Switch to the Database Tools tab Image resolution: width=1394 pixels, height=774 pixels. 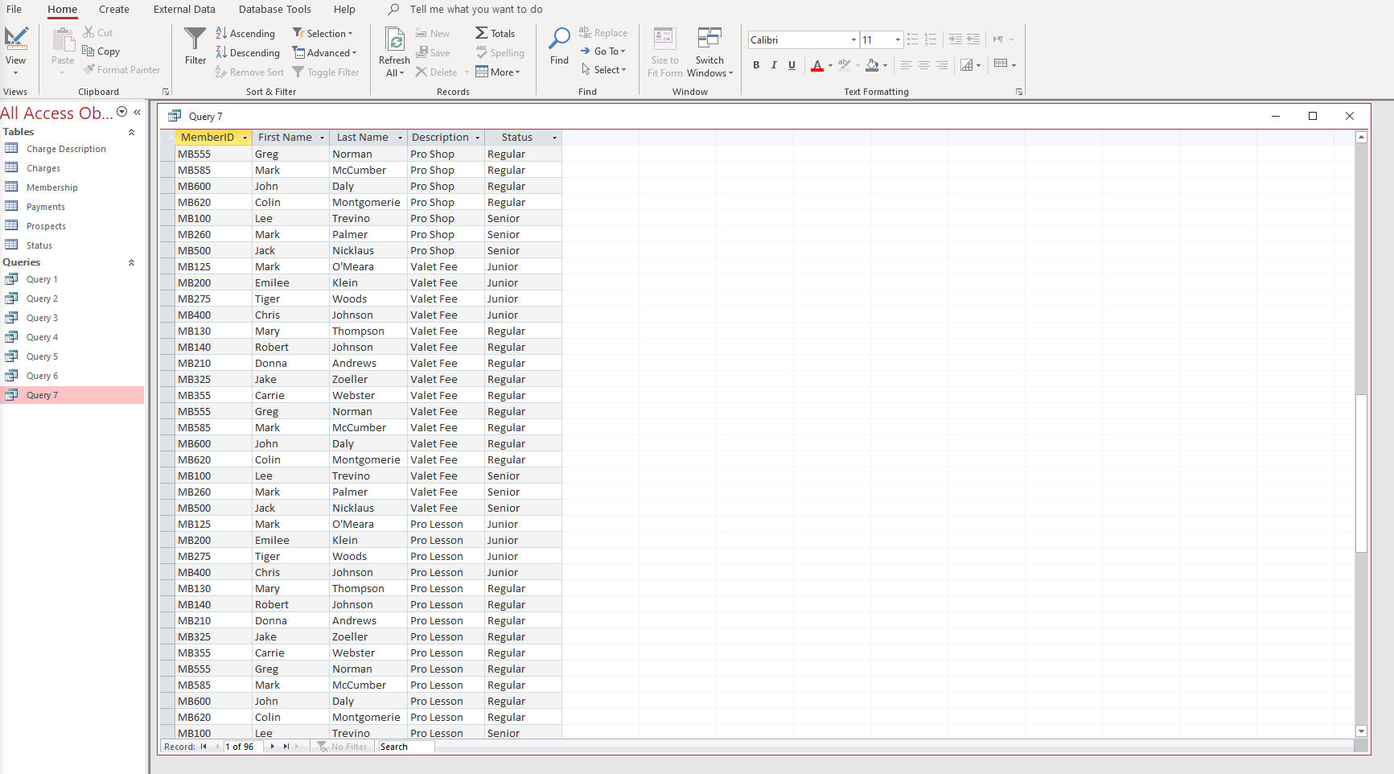point(275,10)
